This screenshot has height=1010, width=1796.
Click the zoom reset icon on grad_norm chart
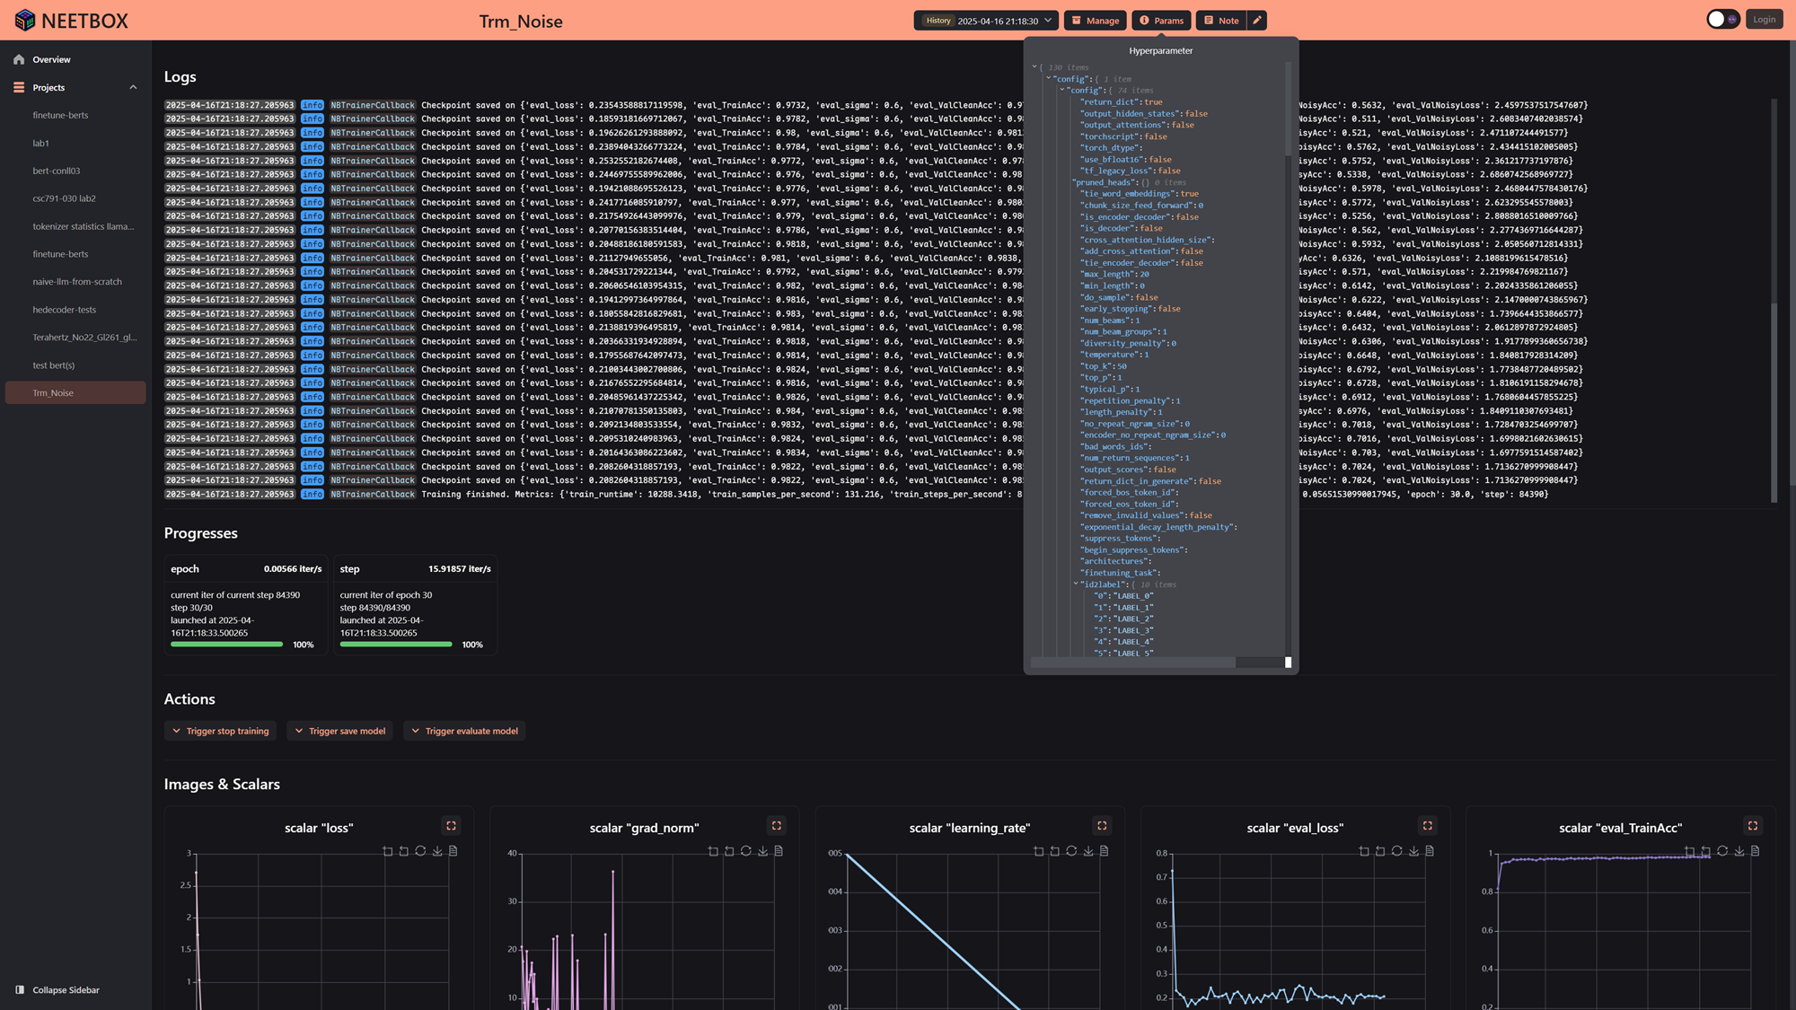tap(729, 851)
